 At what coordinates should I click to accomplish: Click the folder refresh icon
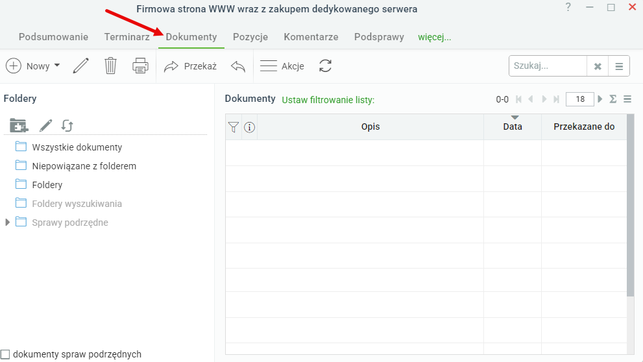click(x=67, y=125)
